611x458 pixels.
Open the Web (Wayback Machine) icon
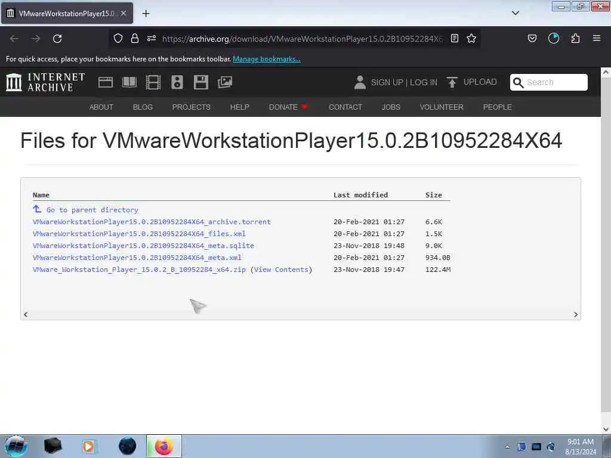click(105, 82)
